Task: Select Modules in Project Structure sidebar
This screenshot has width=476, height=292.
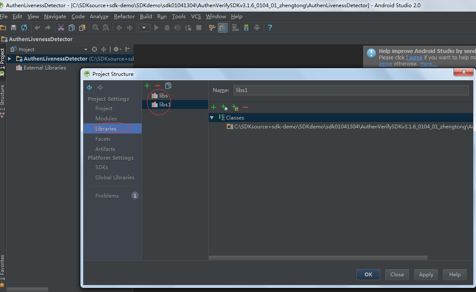Action: [x=106, y=118]
